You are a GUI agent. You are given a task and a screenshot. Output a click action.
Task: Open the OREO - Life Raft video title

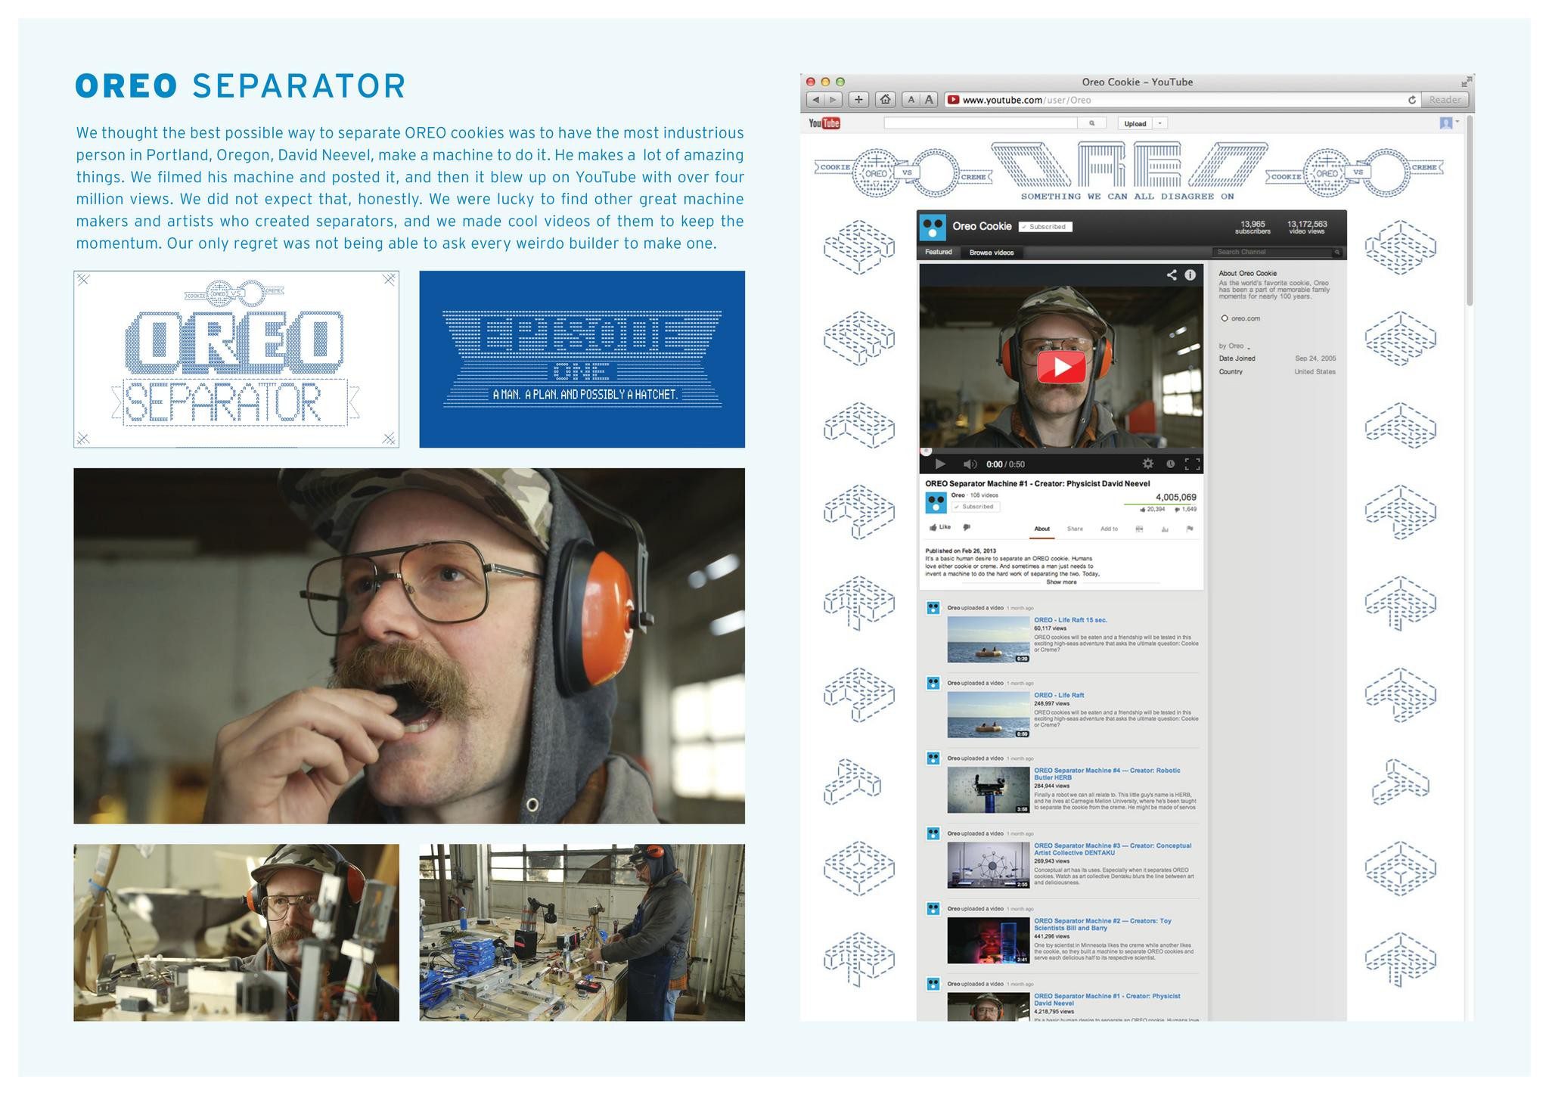[1059, 695]
